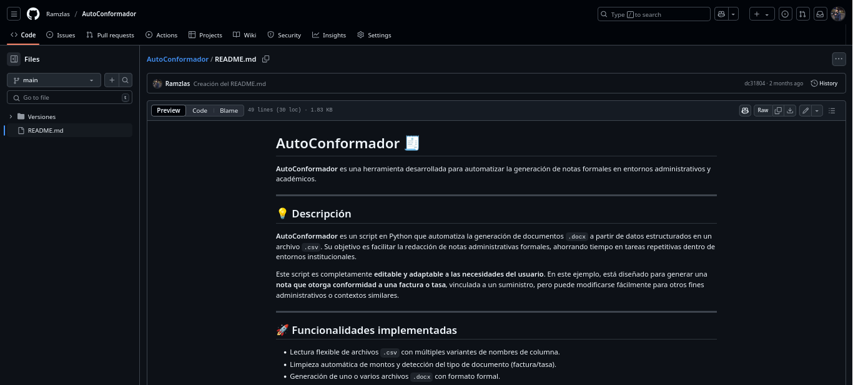Click the GitHub logo
This screenshot has height=385, width=853.
coord(33,14)
